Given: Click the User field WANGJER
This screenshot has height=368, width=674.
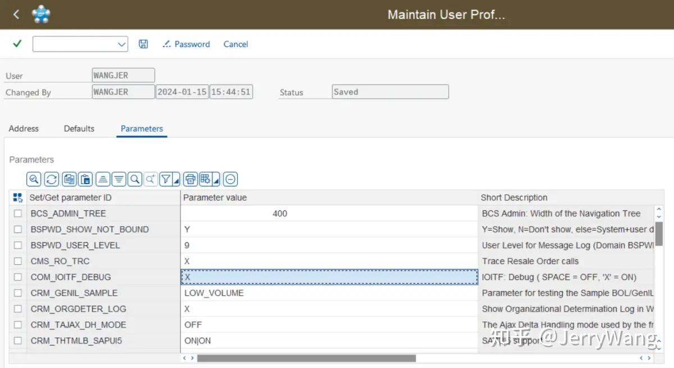Looking at the screenshot, I should (123, 75).
